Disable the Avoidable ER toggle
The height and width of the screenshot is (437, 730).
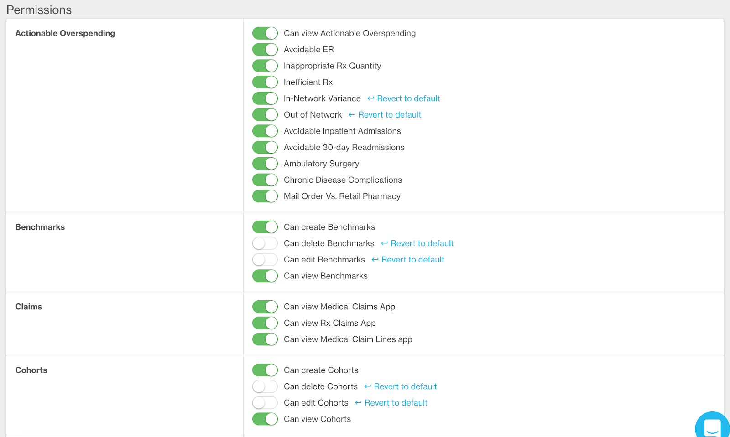pos(265,50)
